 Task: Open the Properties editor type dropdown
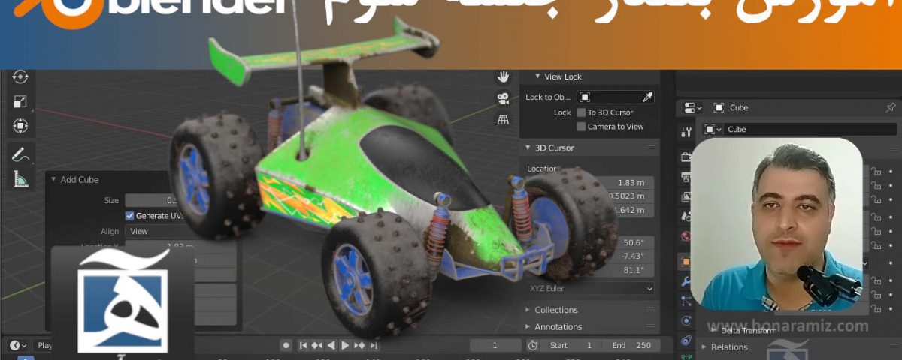(x=692, y=108)
